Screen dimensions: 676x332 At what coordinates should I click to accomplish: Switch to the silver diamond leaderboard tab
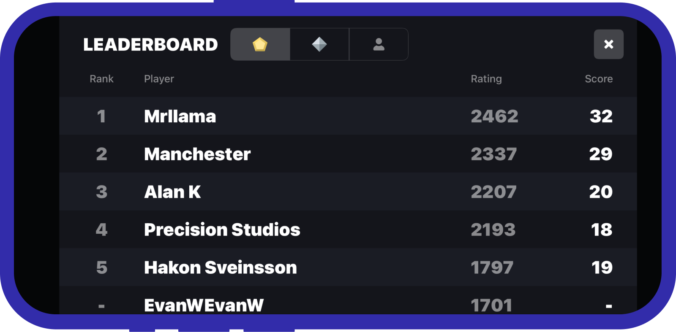point(319,44)
